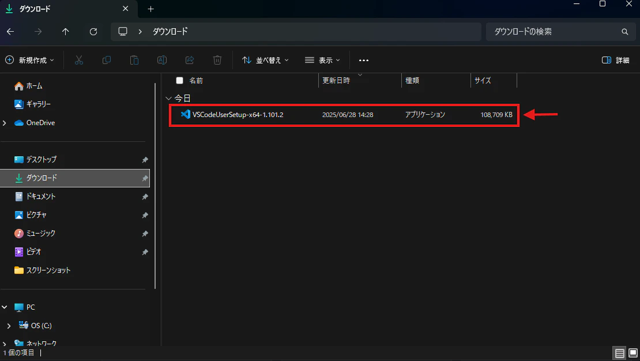The width and height of the screenshot is (640, 361).
Task: Select the ダウンロード window tab
Action: 68,9
